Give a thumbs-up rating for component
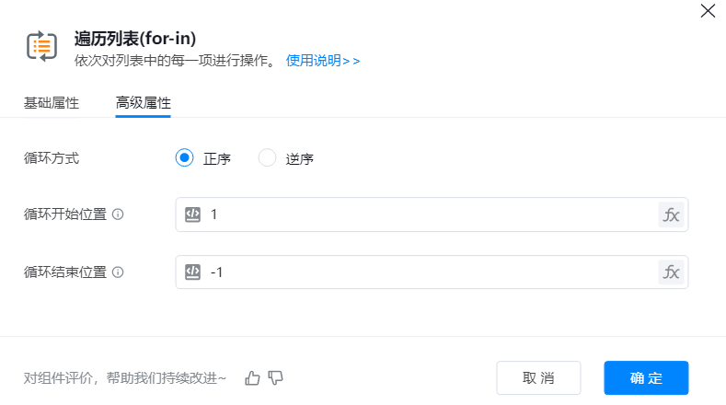This screenshot has width=726, height=405. click(x=253, y=377)
